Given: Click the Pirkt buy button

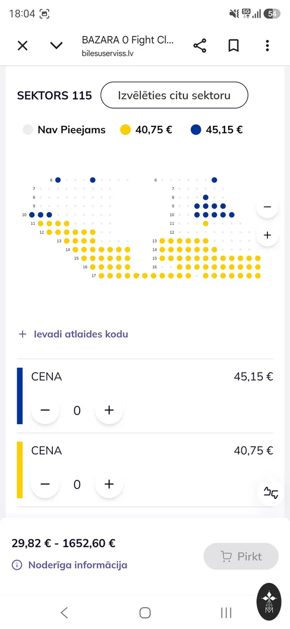Looking at the screenshot, I should [x=241, y=557].
